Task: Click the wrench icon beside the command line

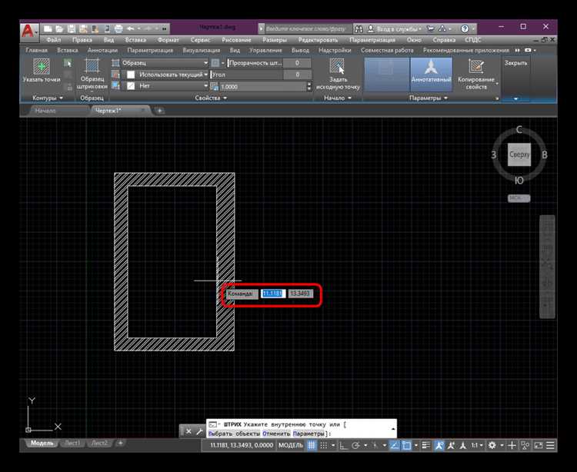Action: pyautogui.click(x=199, y=431)
